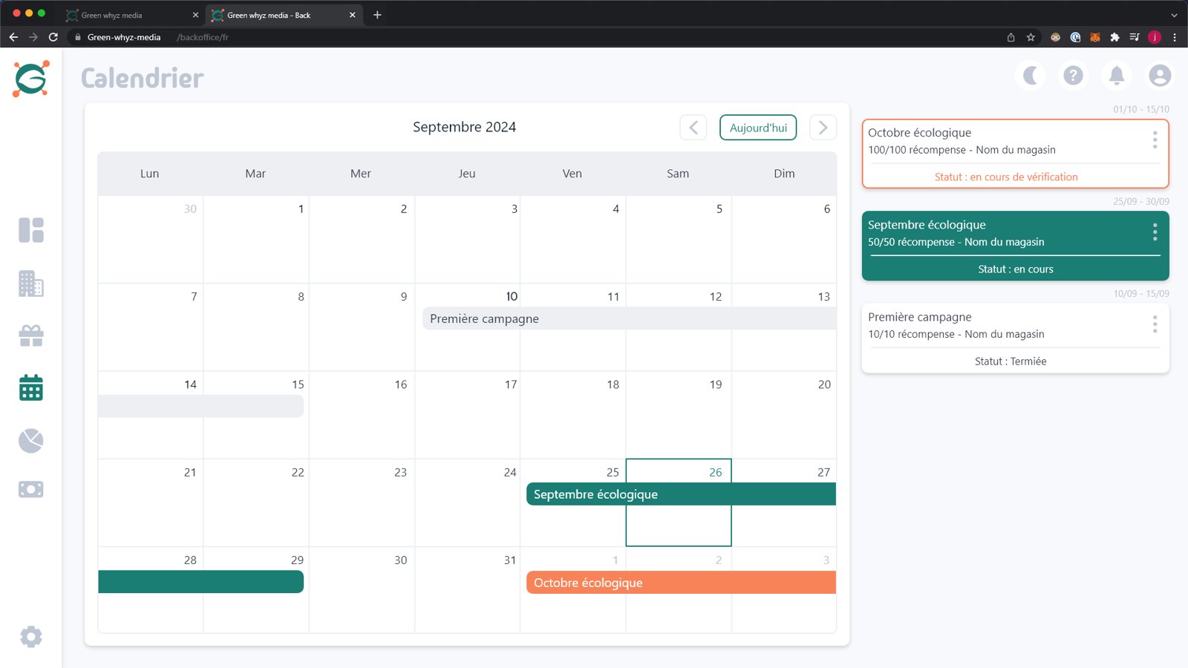Open the user account avatar icon
Viewport: 1188px width, 668px height.
[x=1160, y=75]
